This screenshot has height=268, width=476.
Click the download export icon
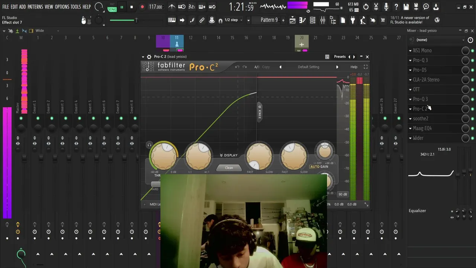point(436,7)
